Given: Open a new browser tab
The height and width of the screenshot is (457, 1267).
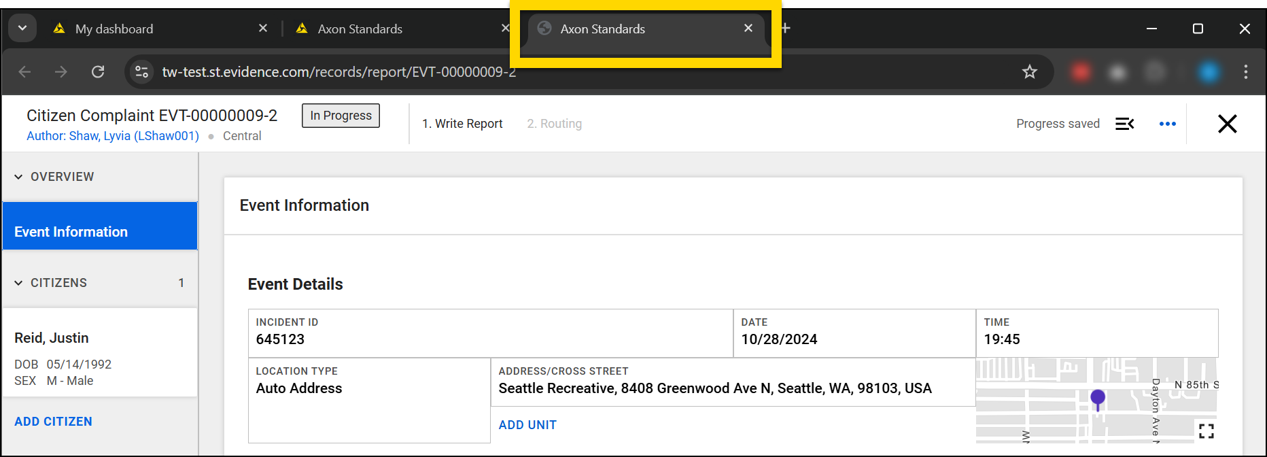Looking at the screenshot, I should [786, 29].
